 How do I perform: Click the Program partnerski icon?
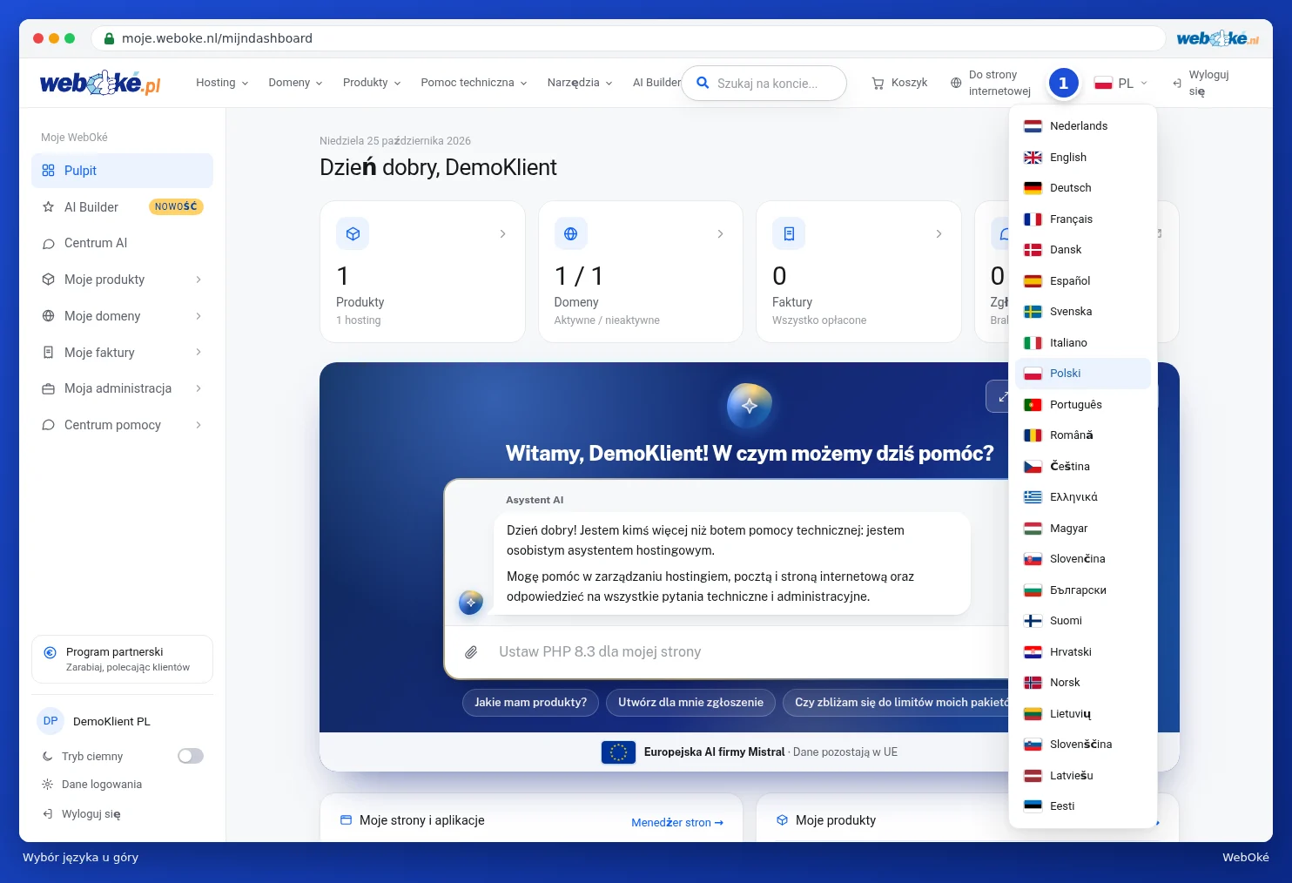[50, 652]
